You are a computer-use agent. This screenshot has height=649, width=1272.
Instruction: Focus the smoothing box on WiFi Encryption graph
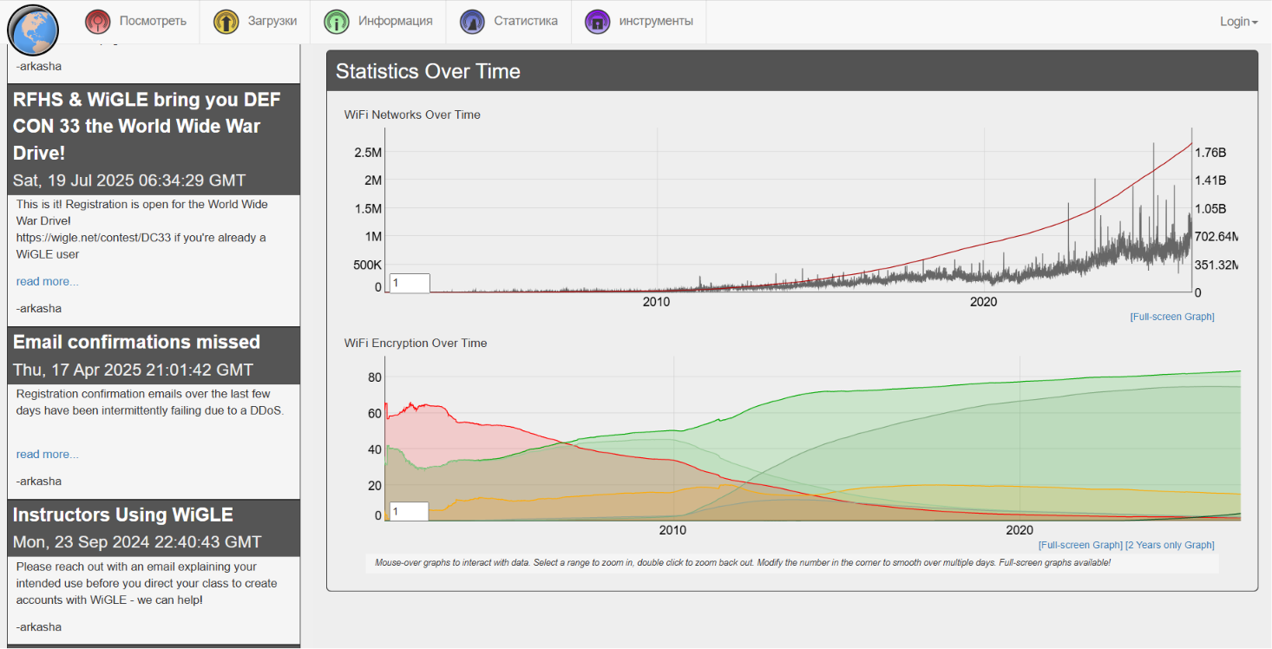point(410,512)
